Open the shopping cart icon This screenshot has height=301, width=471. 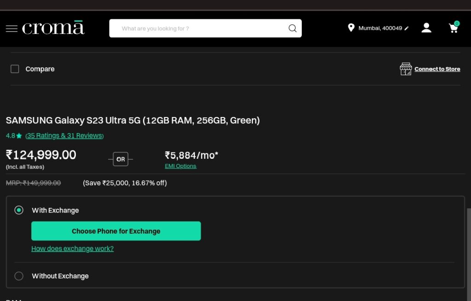(x=454, y=27)
